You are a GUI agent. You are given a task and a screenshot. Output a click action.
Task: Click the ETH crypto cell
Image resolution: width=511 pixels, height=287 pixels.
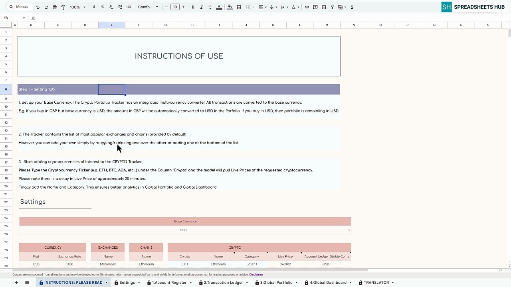[184, 264]
